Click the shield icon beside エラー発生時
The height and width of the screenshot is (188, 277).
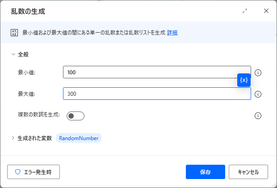(18, 171)
